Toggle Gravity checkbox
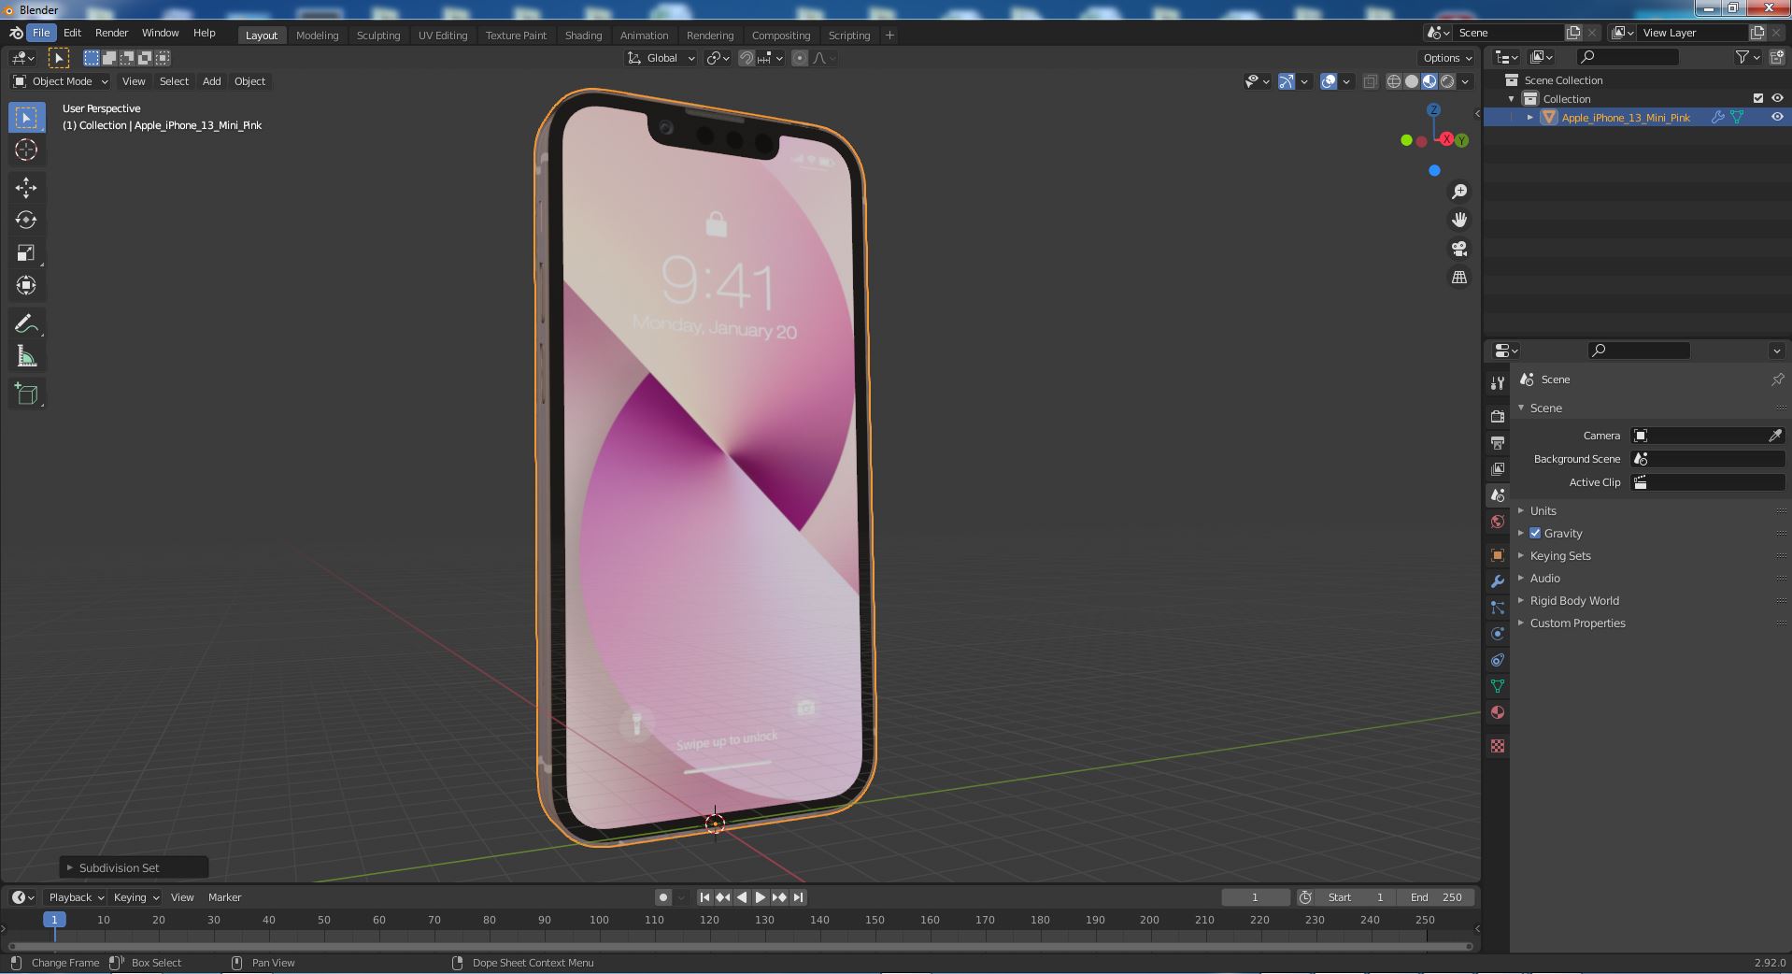The image size is (1792, 974). [1535, 533]
